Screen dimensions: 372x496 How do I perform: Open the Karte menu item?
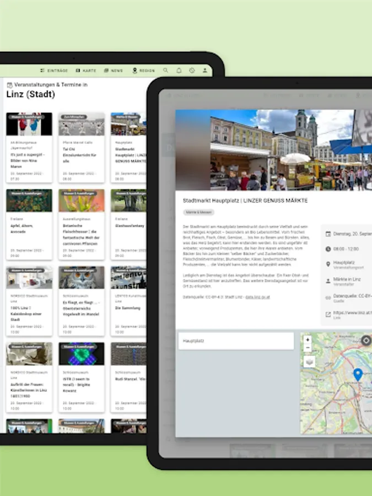pos(86,71)
